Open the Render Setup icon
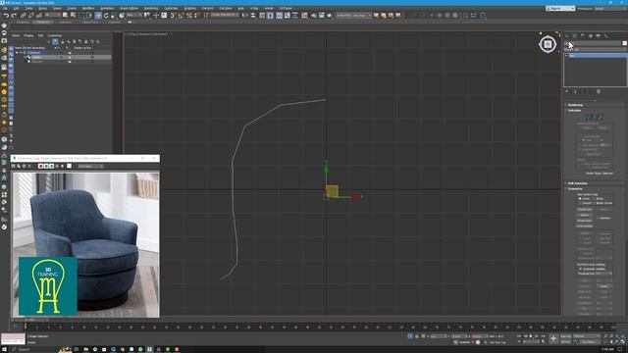The width and height of the screenshot is (628, 353). (x=314, y=16)
